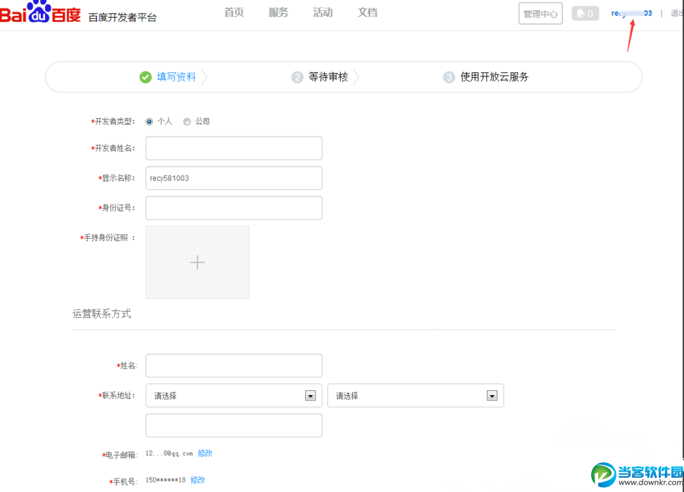This screenshot has height=492, width=684.
Task: Open the 活动 navigation item
Action: (323, 12)
